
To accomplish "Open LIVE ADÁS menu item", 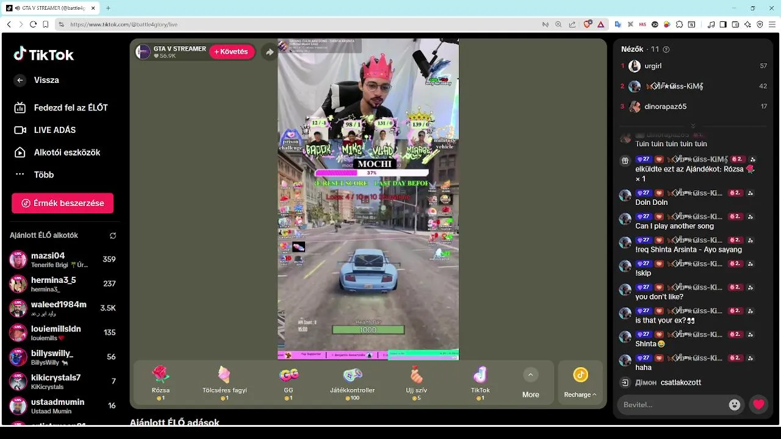I will 45,130.
